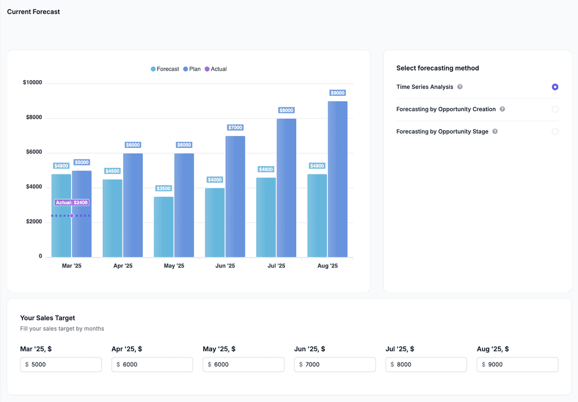Toggle the Plan series in the chart legend
This screenshot has width=578, height=402.
click(192, 69)
